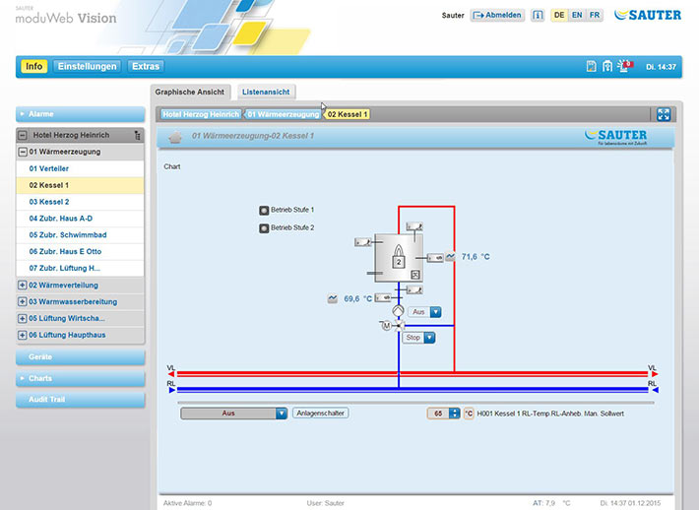Open the info icon beside Abmelden
The image size is (699, 510).
(538, 16)
